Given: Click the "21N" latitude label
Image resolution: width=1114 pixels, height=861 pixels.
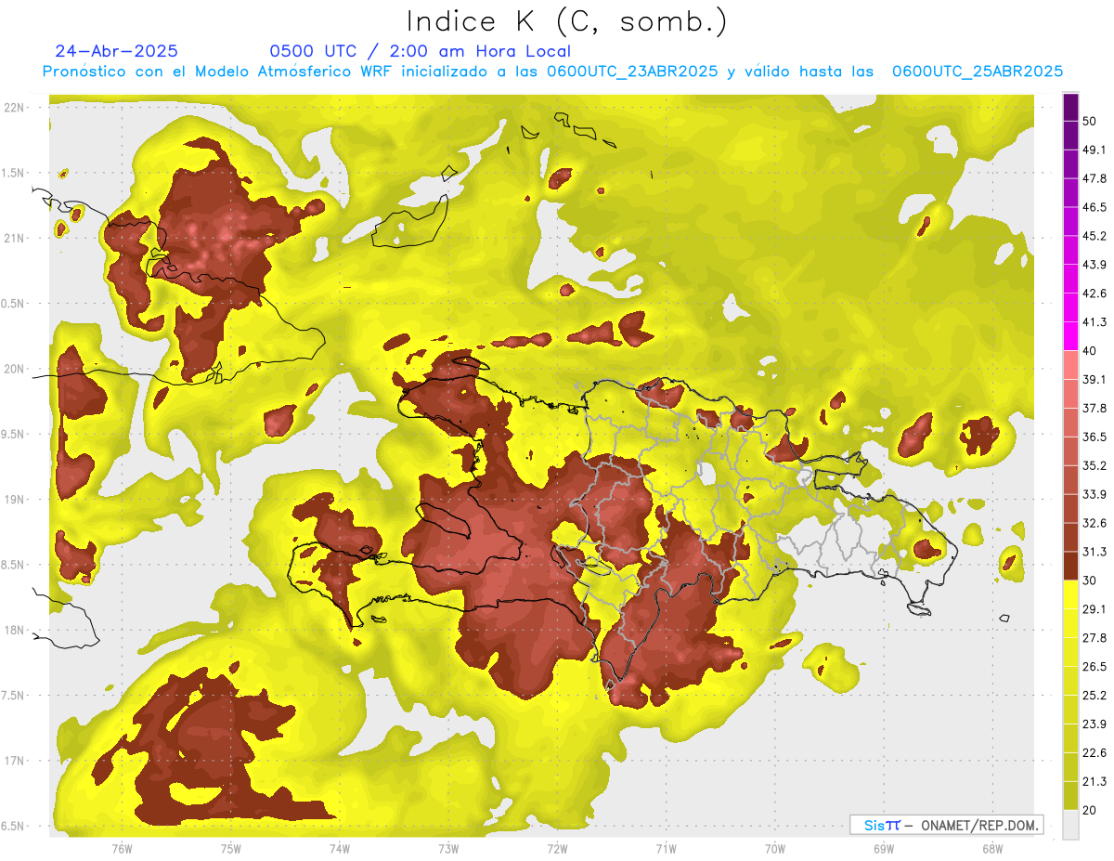Looking at the screenshot, I should [14, 238].
